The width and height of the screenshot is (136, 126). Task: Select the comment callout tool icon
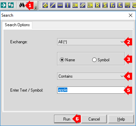[x=128, y=5]
